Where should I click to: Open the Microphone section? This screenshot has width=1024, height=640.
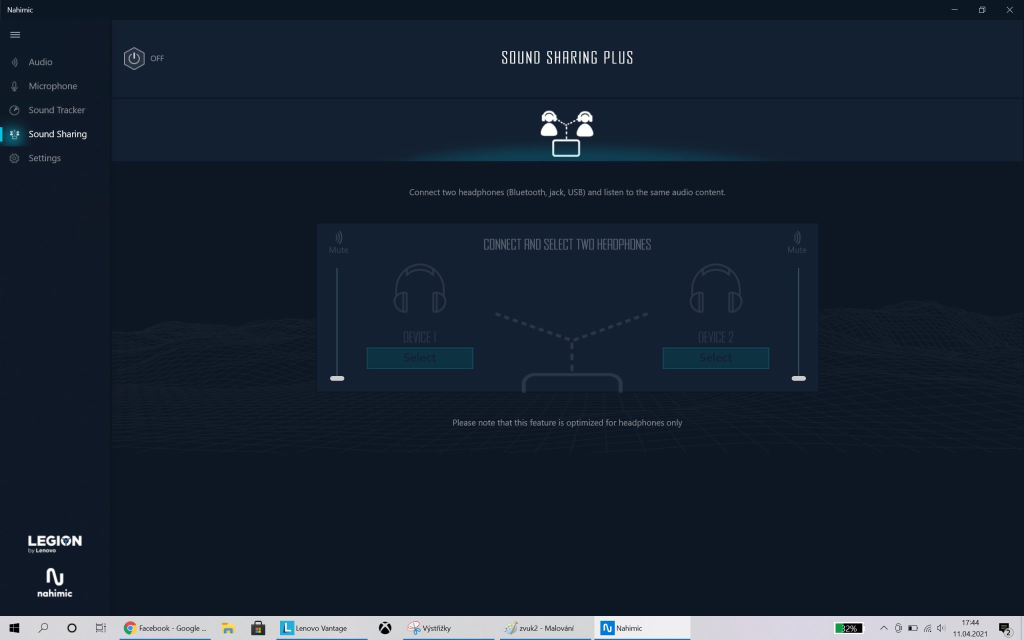52,86
